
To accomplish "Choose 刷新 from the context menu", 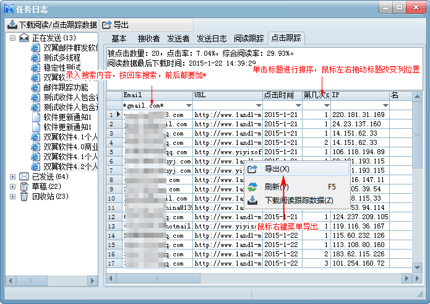I will click(297, 187).
